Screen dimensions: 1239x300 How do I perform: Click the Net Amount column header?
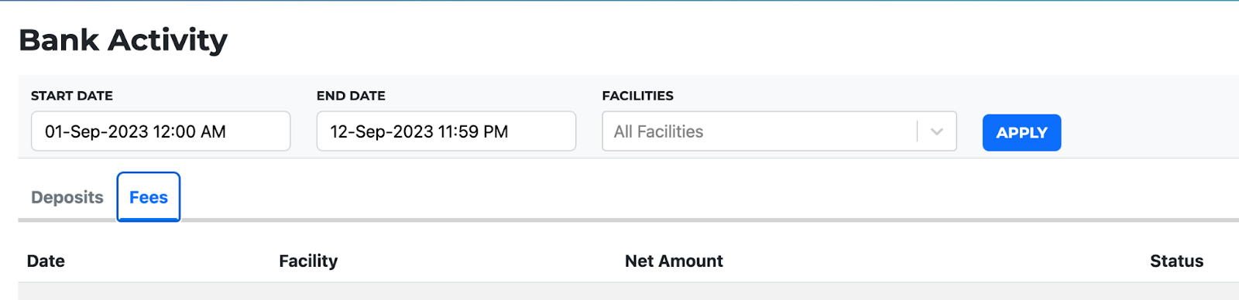674,261
